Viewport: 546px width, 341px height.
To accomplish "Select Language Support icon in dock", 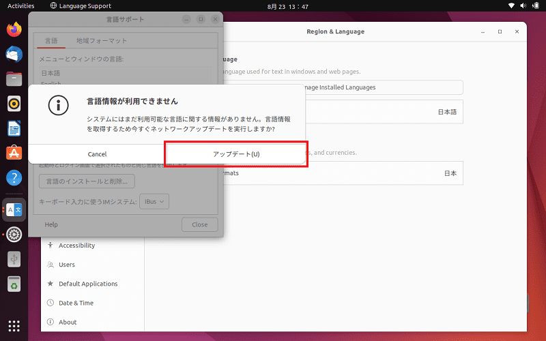I will point(14,210).
